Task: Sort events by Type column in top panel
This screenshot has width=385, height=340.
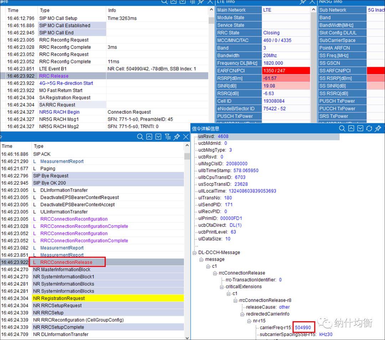Action: click(72, 10)
